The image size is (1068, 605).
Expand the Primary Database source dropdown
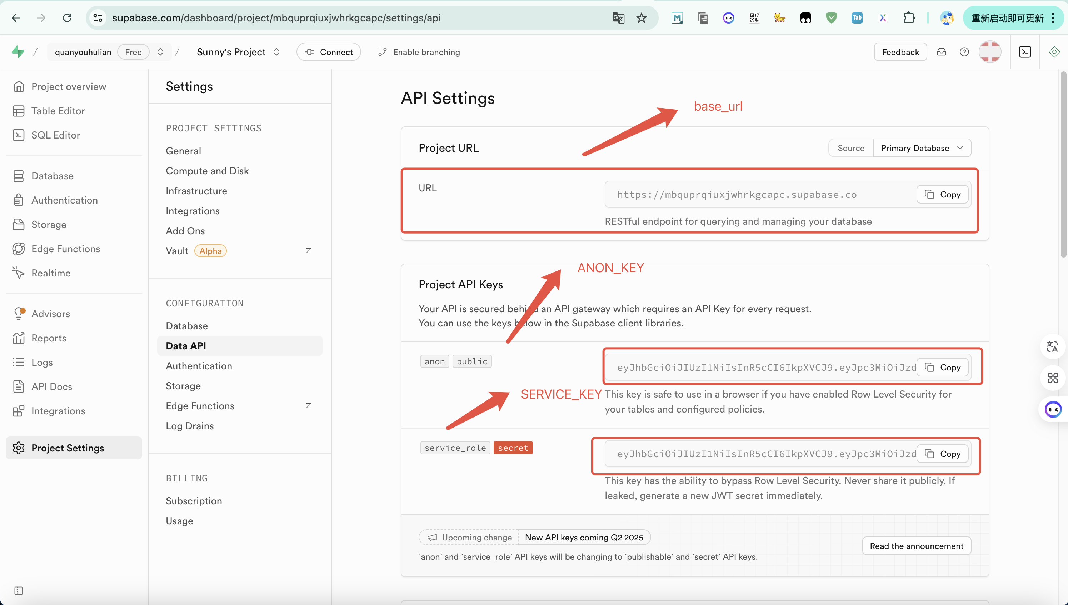click(922, 148)
